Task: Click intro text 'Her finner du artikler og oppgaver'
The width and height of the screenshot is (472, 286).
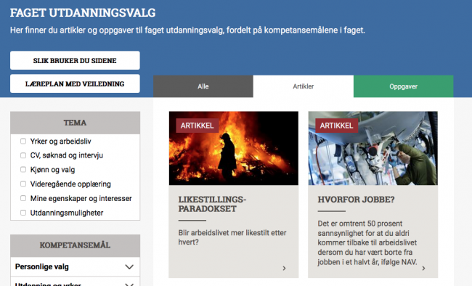Action: coord(187,30)
